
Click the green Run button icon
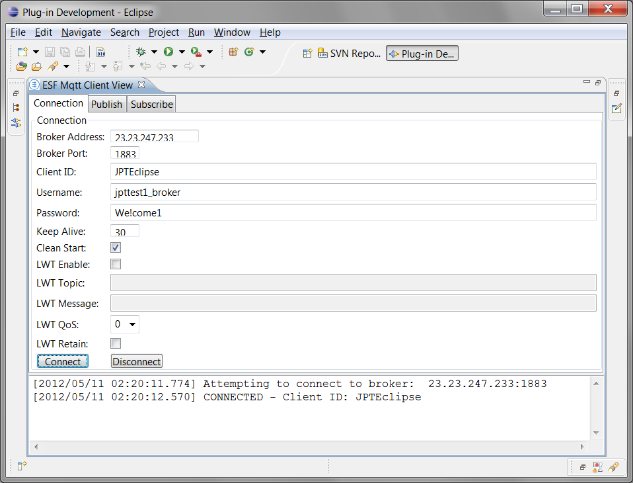point(168,52)
